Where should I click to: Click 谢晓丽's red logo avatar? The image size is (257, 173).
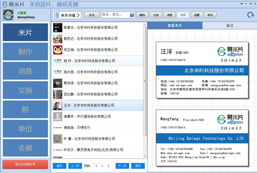[x=58, y=128]
